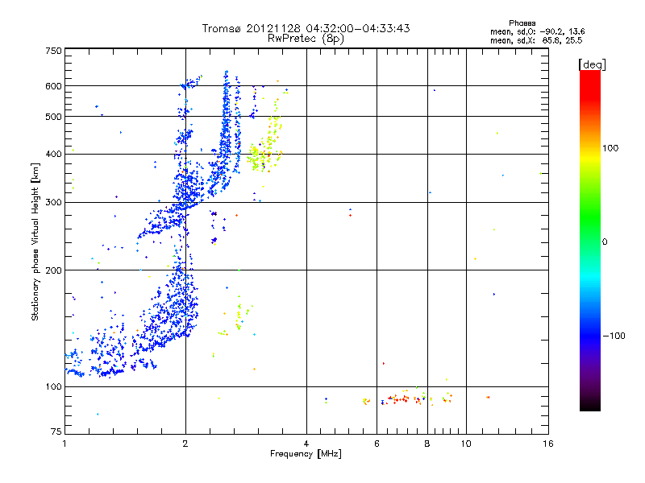Viewport: 645px width, 483px height.
Task: Click the colorbar tick label '100'
Action: (x=610, y=148)
